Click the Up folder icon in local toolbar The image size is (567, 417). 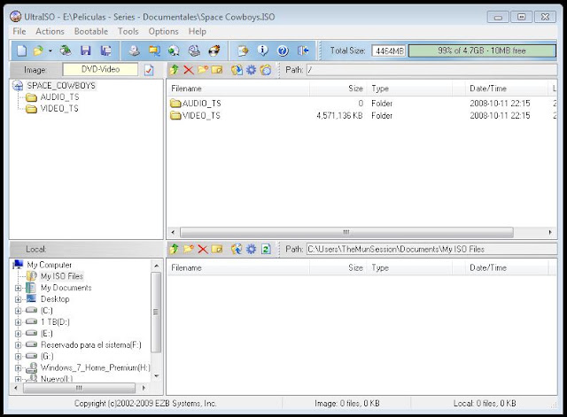pyautogui.click(x=175, y=249)
